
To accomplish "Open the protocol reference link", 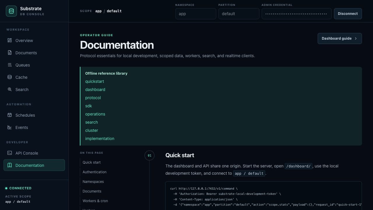I will coord(93,98).
